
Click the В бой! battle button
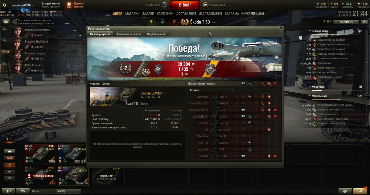[185, 5]
